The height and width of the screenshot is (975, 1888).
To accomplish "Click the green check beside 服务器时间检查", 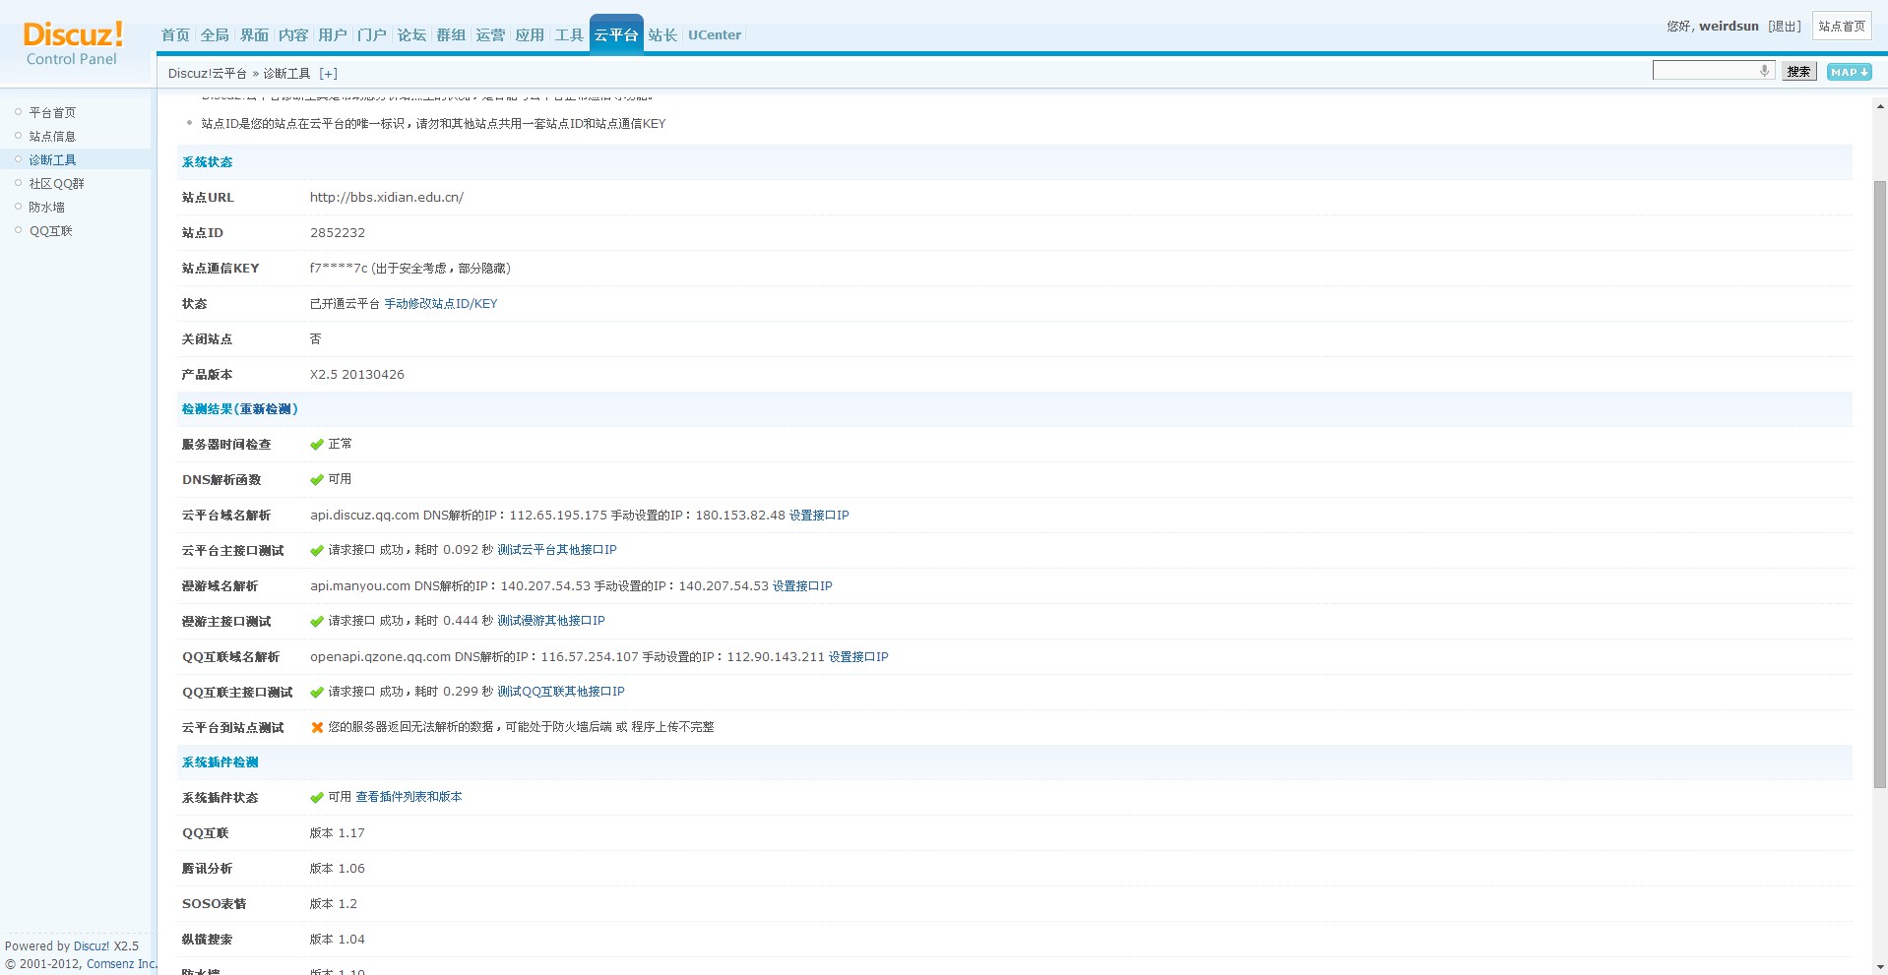I will point(317,445).
